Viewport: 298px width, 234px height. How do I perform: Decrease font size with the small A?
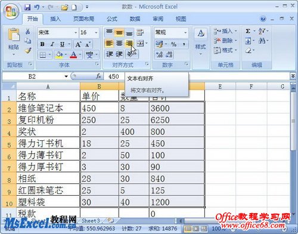[88, 44]
